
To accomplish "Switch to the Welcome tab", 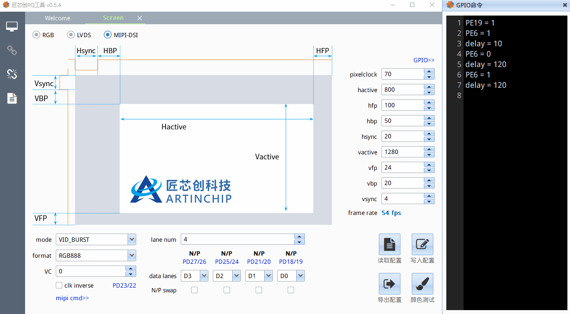I will pos(58,18).
